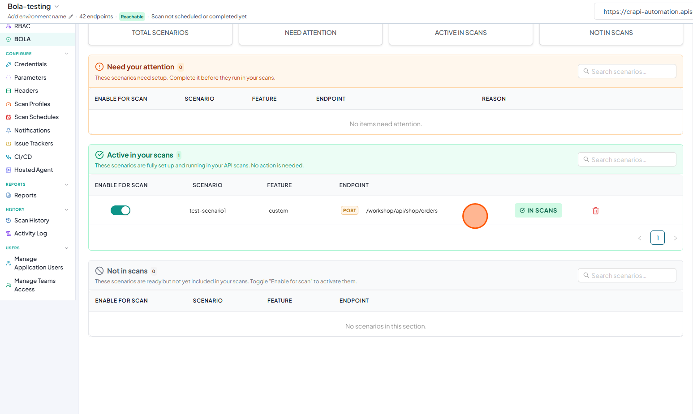This screenshot has height=414, width=693.
Task: Click the /workshop/api/shop/orders endpoint
Action: tap(402, 211)
